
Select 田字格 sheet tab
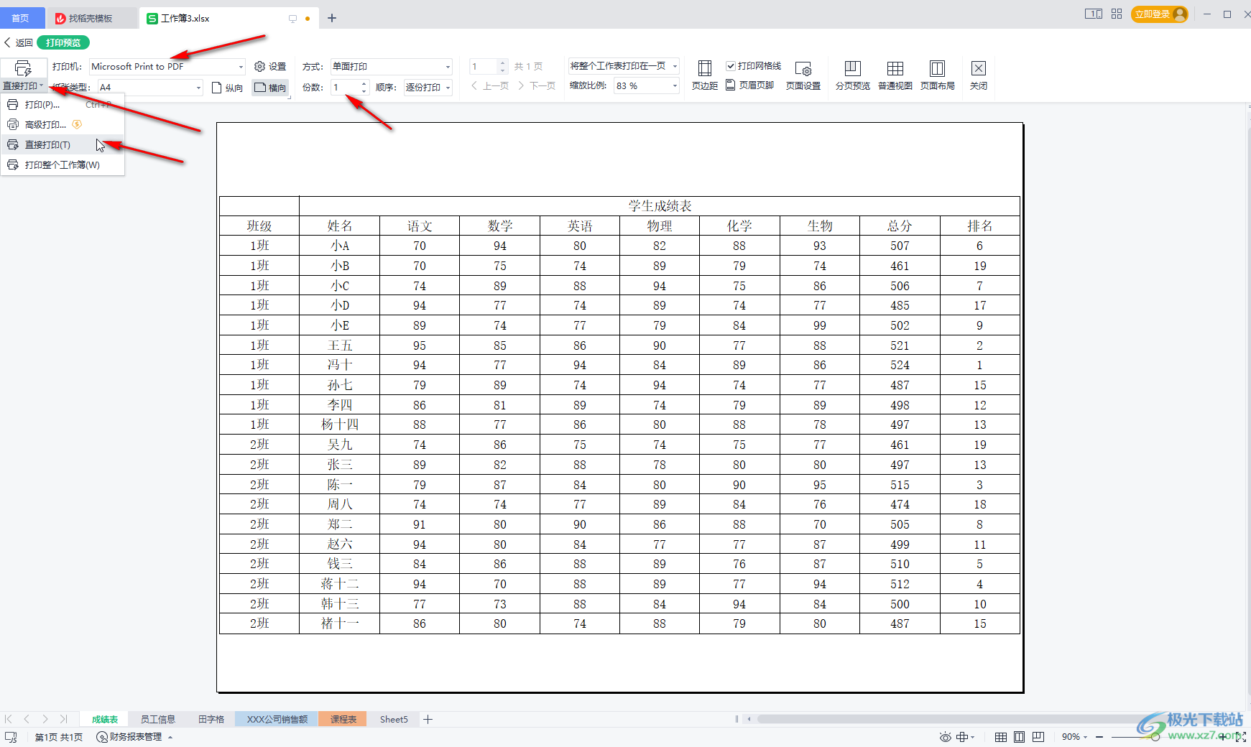click(211, 720)
